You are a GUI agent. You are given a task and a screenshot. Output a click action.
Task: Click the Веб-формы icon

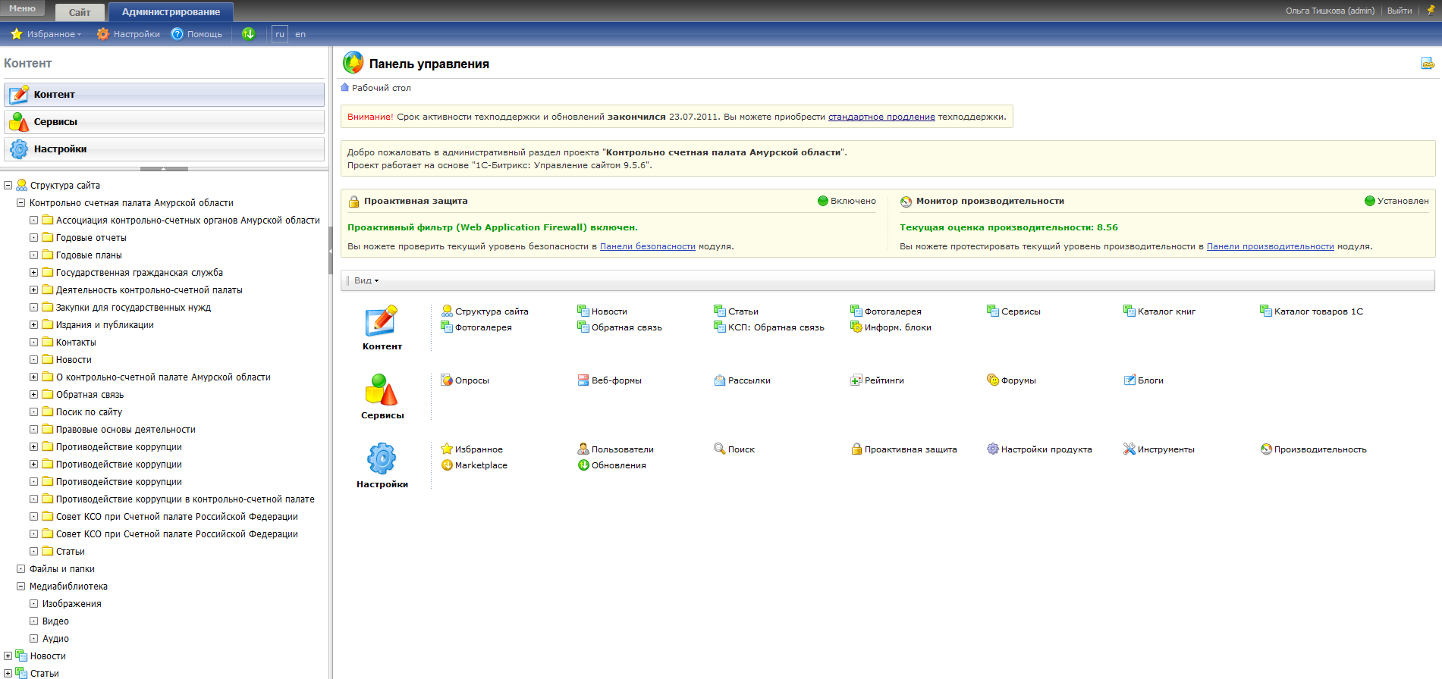(583, 380)
